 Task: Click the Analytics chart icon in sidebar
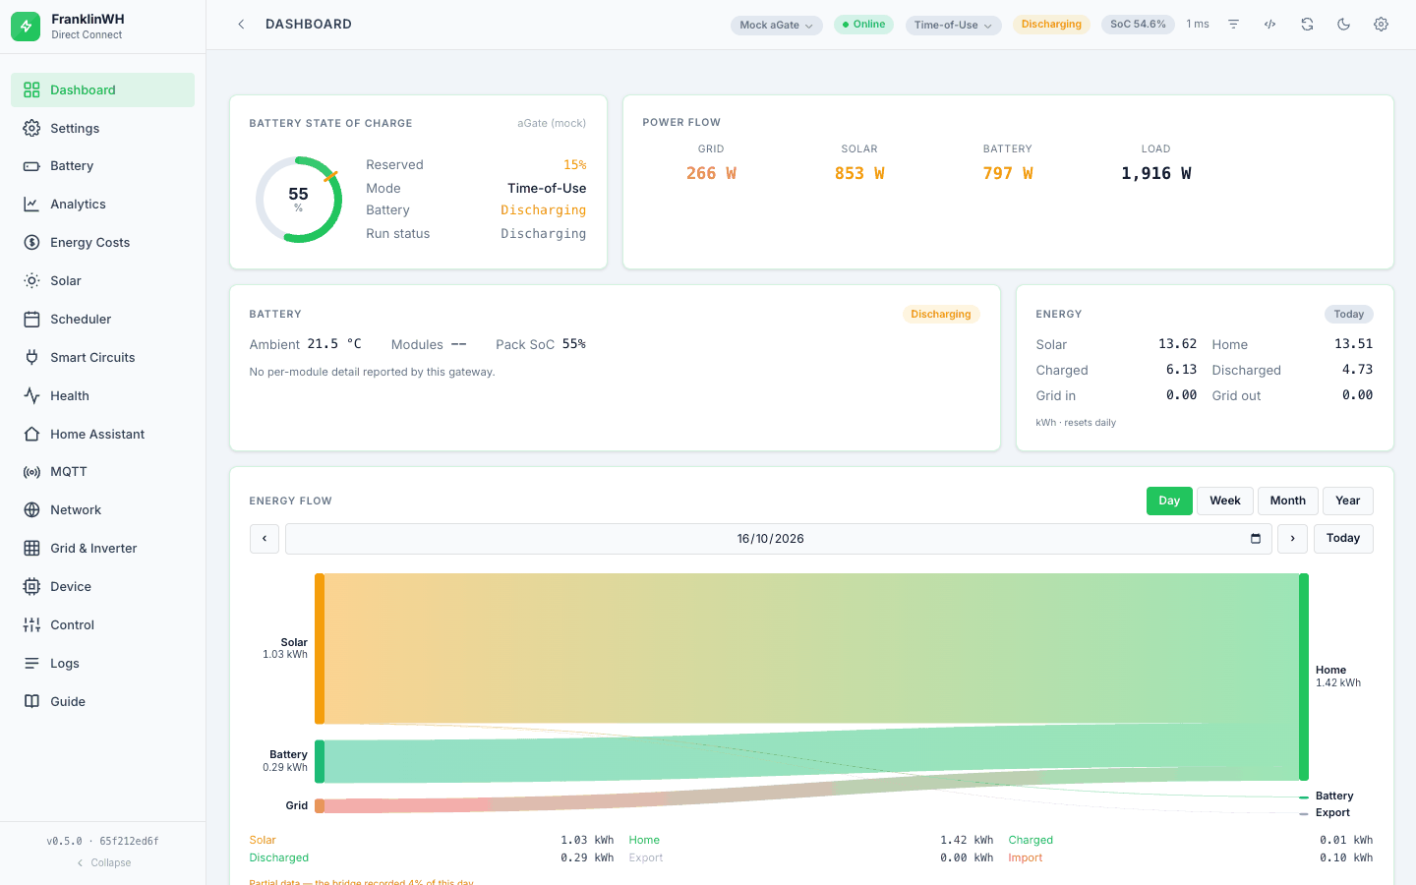[x=31, y=205]
